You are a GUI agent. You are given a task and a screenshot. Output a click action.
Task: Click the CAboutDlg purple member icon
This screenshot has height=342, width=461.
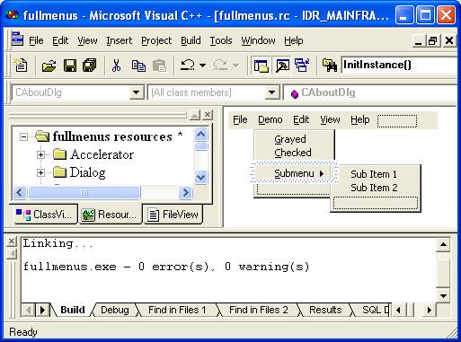pos(295,94)
